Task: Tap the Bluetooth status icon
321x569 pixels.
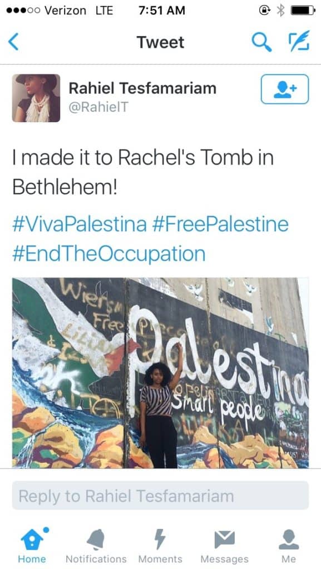Action: pyautogui.click(x=280, y=11)
